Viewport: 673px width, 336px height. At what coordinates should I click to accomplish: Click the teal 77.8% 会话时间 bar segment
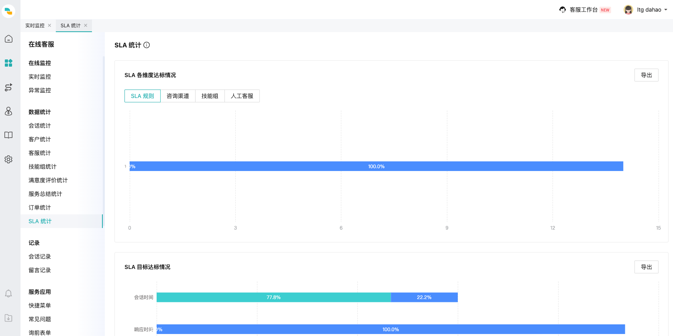point(273,297)
